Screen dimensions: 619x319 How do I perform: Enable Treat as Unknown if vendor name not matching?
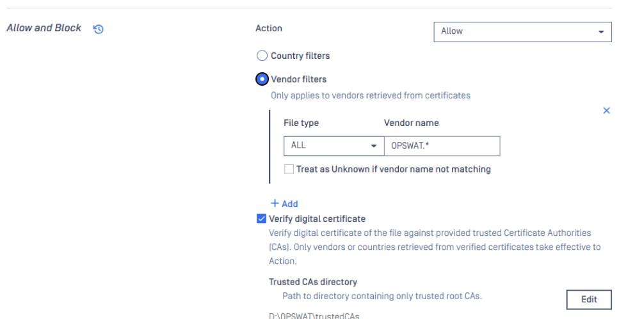(289, 169)
